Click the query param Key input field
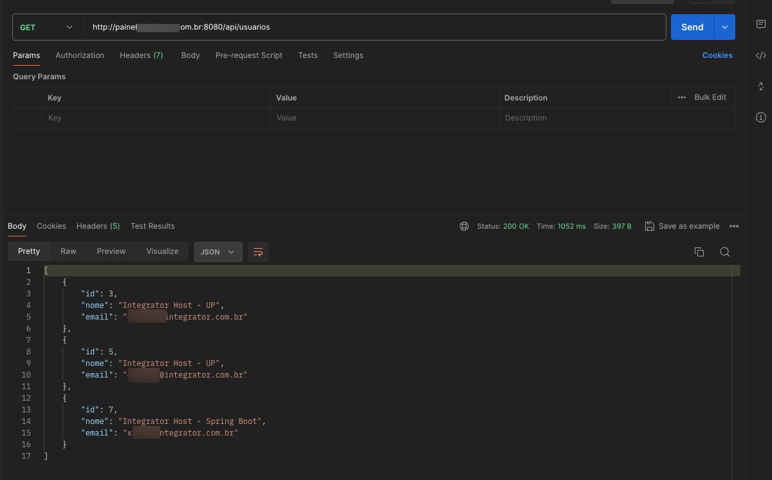Screen dimensions: 772x480 coord(156,118)
